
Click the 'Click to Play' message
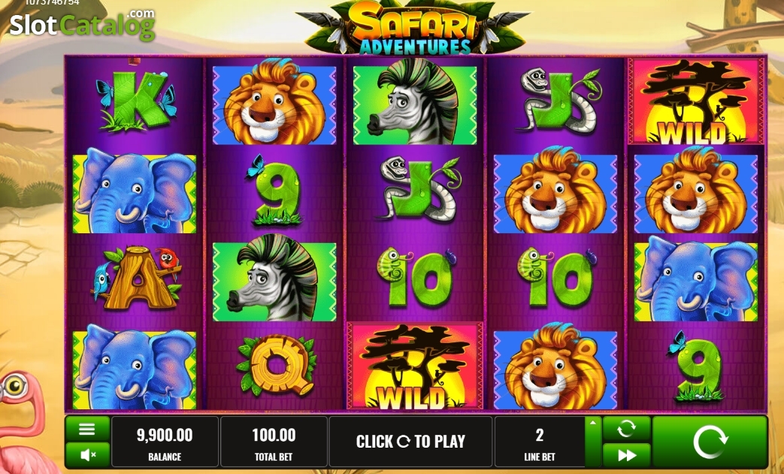[410, 442]
